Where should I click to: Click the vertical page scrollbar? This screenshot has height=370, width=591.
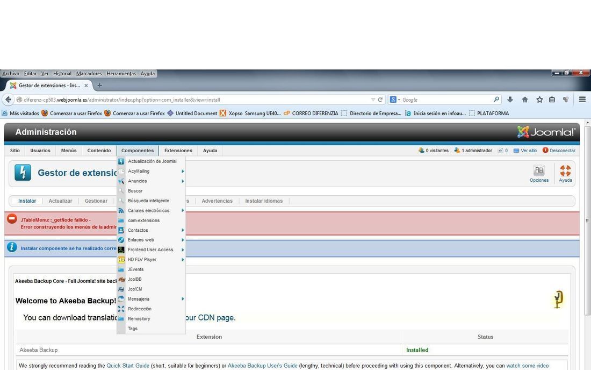click(x=587, y=220)
